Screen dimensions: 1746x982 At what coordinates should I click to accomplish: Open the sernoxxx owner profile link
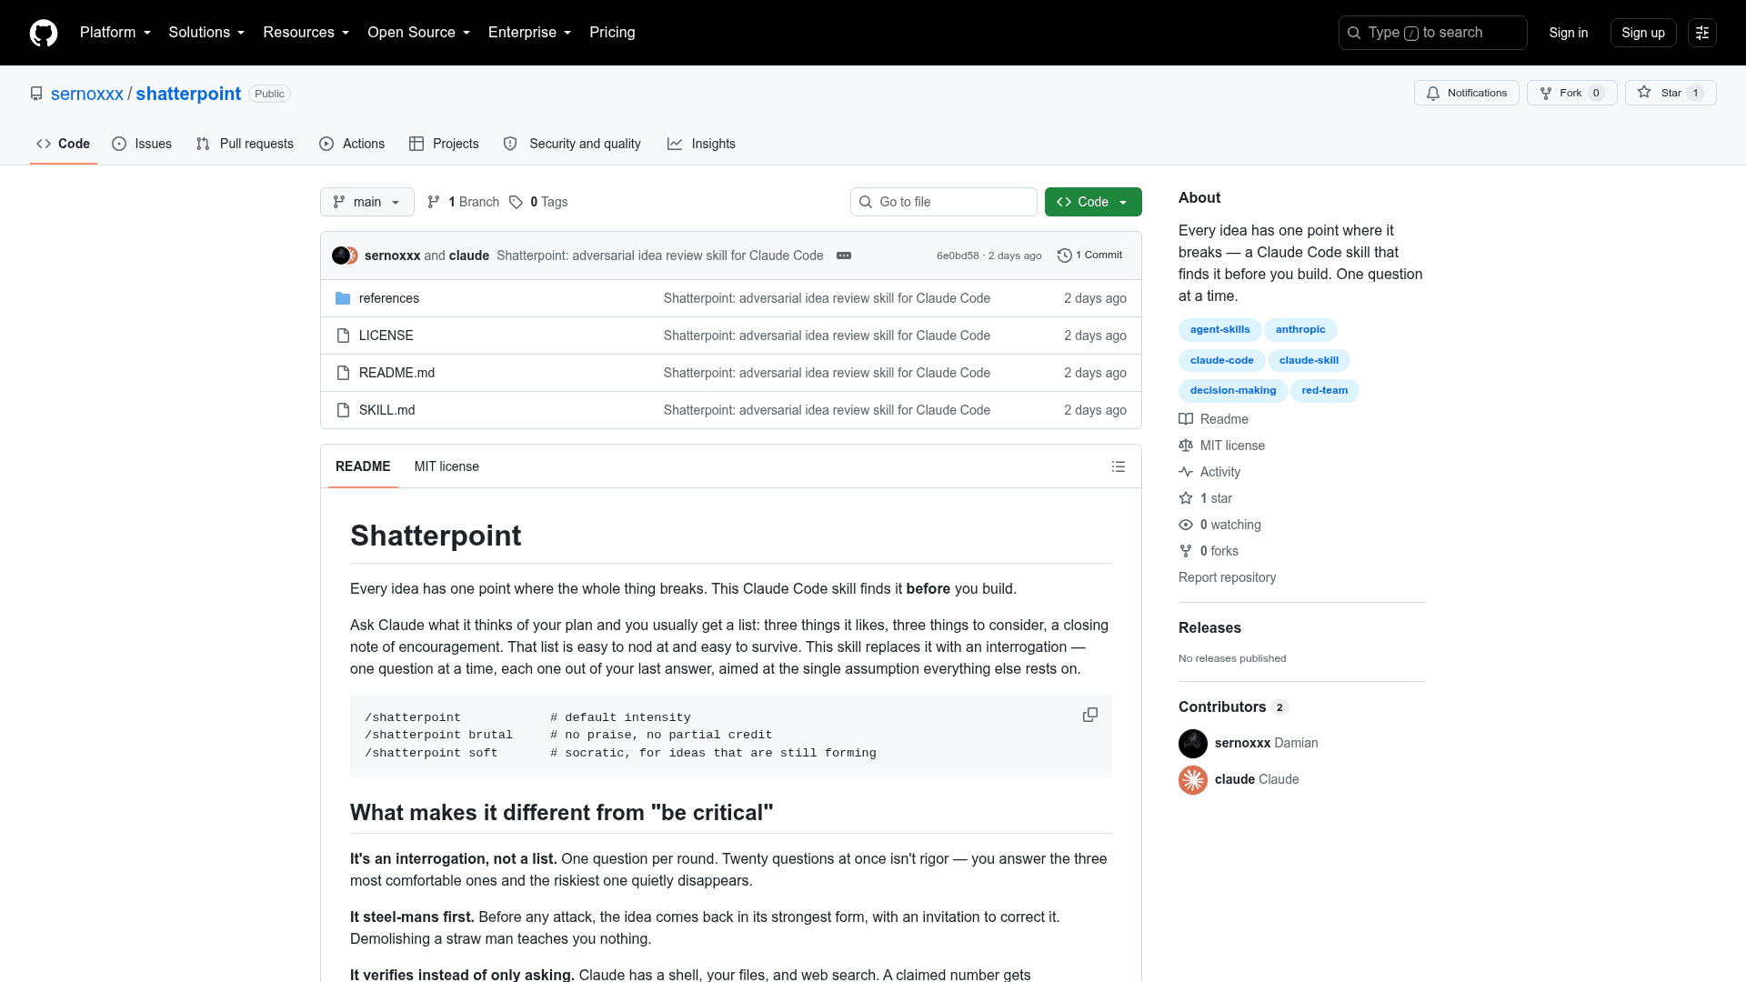pyautogui.click(x=87, y=94)
